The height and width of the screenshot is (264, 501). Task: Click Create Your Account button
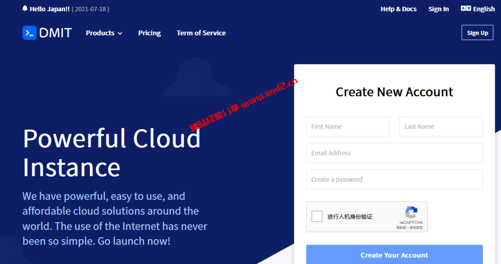[x=394, y=255]
